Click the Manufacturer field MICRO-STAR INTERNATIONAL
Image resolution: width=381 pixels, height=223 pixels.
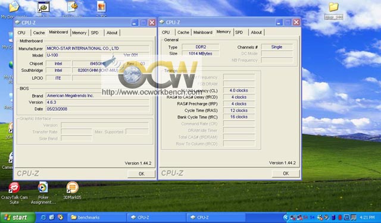pos(98,48)
